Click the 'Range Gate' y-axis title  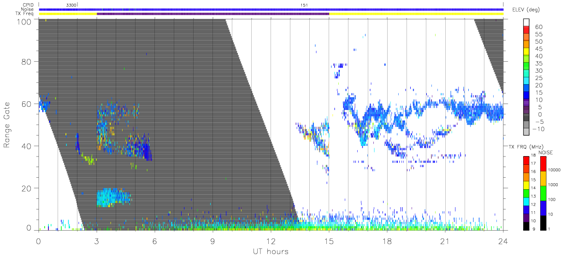click(x=7, y=125)
